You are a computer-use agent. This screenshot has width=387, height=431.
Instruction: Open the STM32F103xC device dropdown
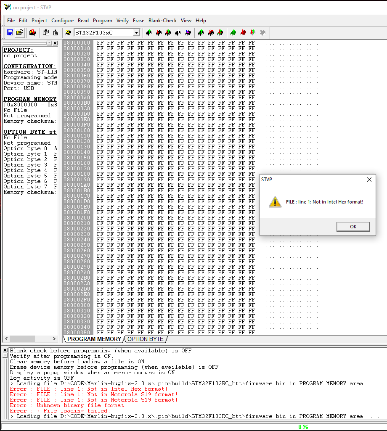click(x=136, y=33)
